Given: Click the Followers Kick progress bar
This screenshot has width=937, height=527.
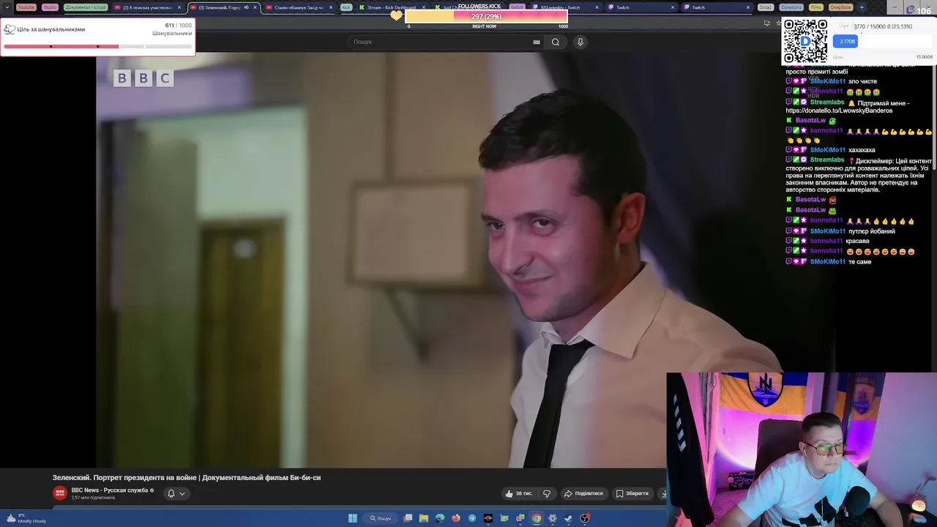Looking at the screenshot, I should click(x=486, y=16).
